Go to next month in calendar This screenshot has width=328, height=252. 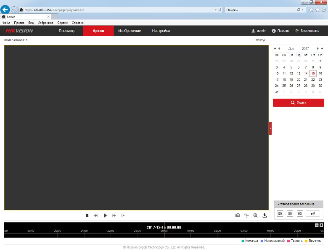pyautogui.click(x=318, y=48)
